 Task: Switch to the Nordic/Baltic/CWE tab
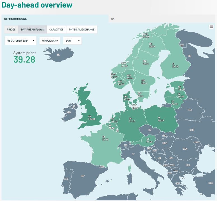tap(55, 19)
